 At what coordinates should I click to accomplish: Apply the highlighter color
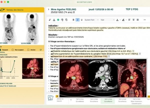click(x=123, y=20)
